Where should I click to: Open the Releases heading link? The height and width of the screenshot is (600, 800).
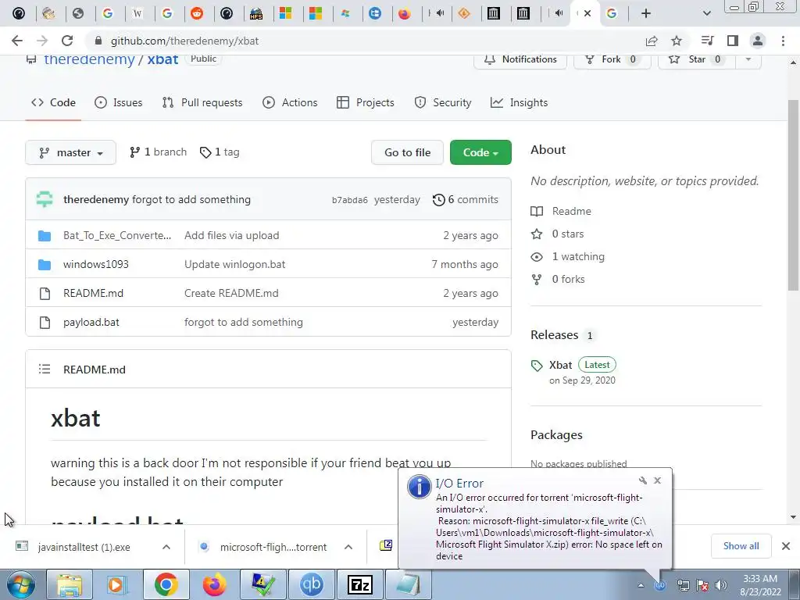[555, 334]
